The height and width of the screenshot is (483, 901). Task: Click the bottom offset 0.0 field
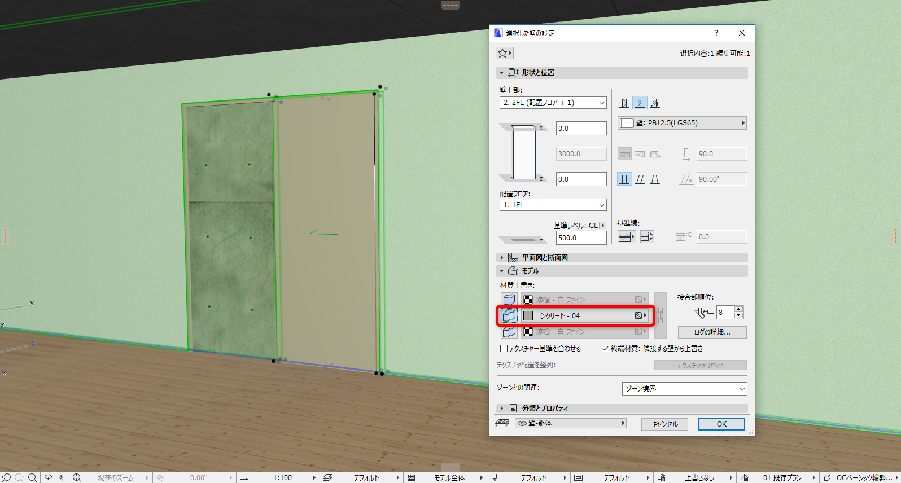pyautogui.click(x=581, y=179)
